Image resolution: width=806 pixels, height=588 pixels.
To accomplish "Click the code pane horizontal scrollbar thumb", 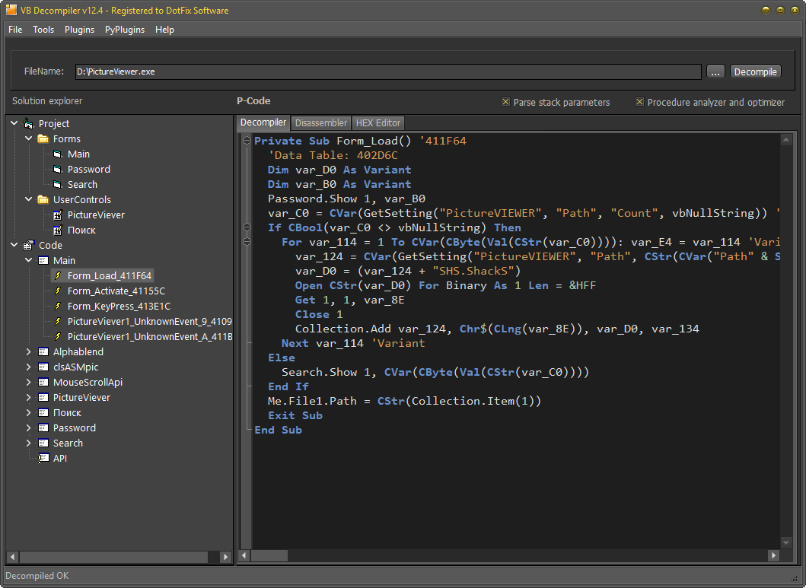I will click(x=269, y=555).
